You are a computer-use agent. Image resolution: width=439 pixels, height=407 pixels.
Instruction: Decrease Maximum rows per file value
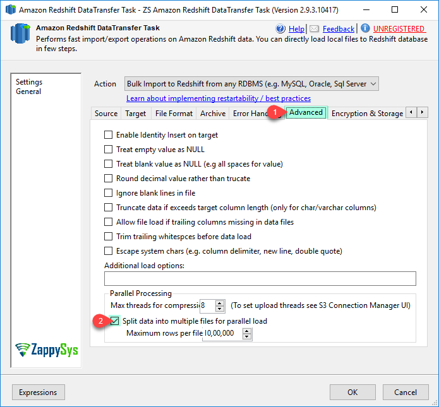[246, 336]
